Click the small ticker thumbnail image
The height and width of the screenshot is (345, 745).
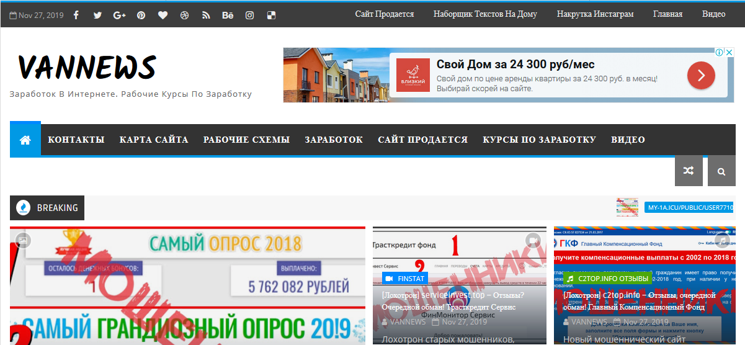[x=627, y=207]
